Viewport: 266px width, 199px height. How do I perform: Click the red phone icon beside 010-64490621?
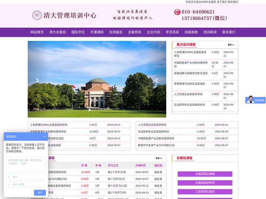coord(177,12)
